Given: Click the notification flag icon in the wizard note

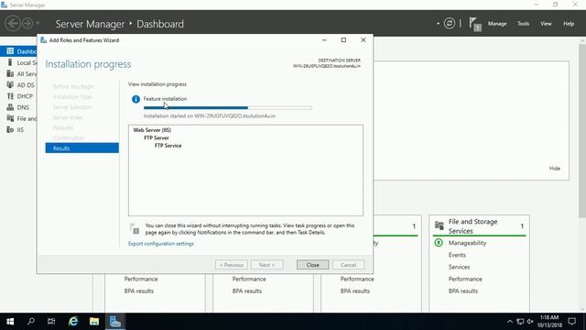Looking at the screenshot, I should coord(135,228).
